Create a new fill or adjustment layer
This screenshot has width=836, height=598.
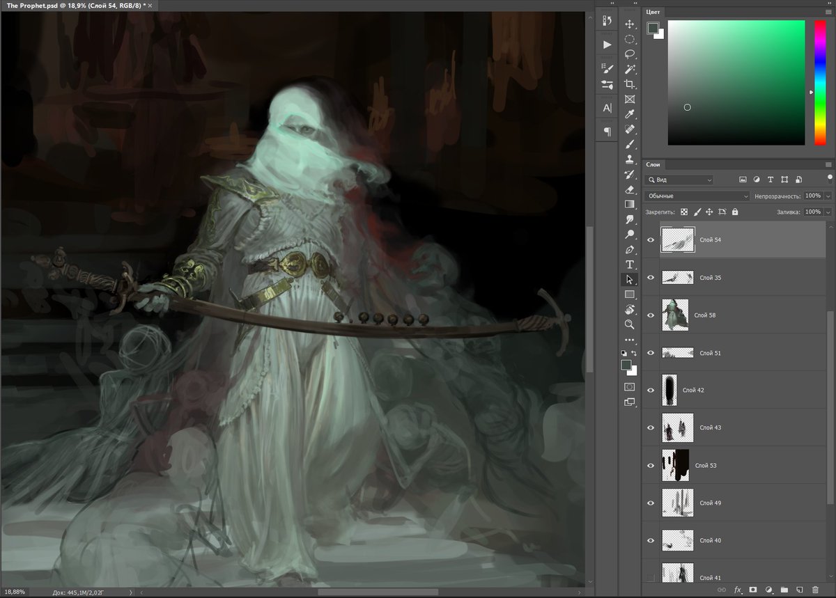[x=768, y=590]
